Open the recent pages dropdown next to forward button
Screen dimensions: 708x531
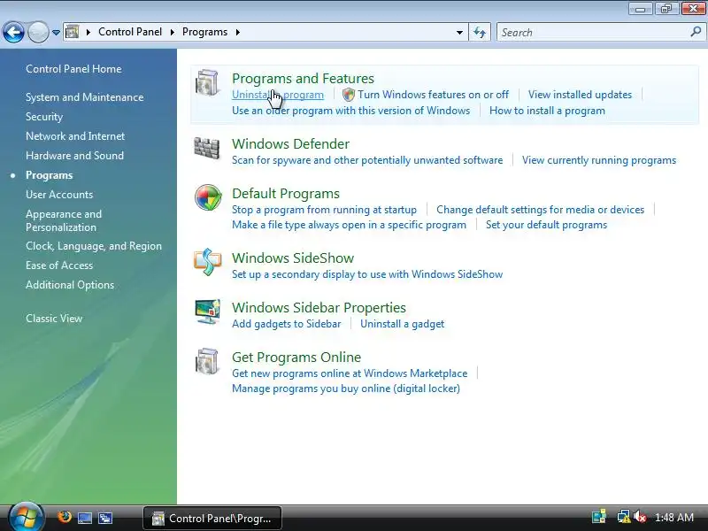tap(56, 33)
